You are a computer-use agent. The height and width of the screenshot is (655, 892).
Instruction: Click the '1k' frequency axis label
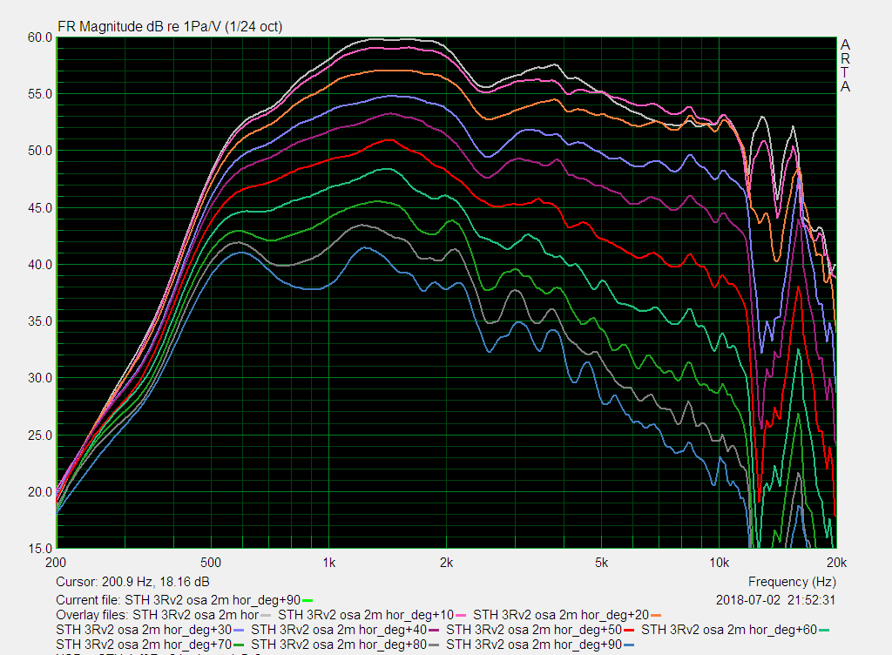[328, 563]
